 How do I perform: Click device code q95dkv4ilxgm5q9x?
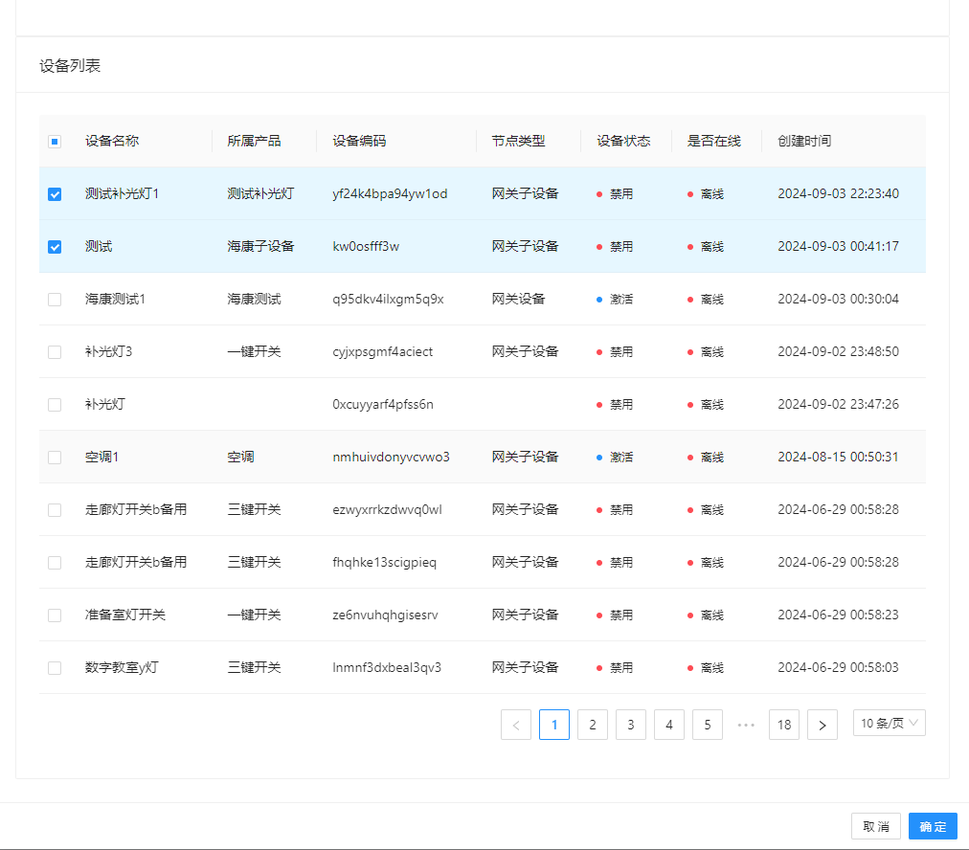[x=388, y=299]
